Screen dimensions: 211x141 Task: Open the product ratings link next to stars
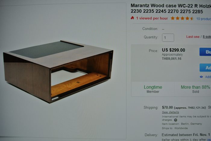[x=203, y=19]
